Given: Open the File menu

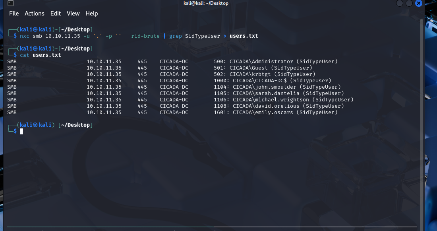Looking at the screenshot, I should (14, 14).
